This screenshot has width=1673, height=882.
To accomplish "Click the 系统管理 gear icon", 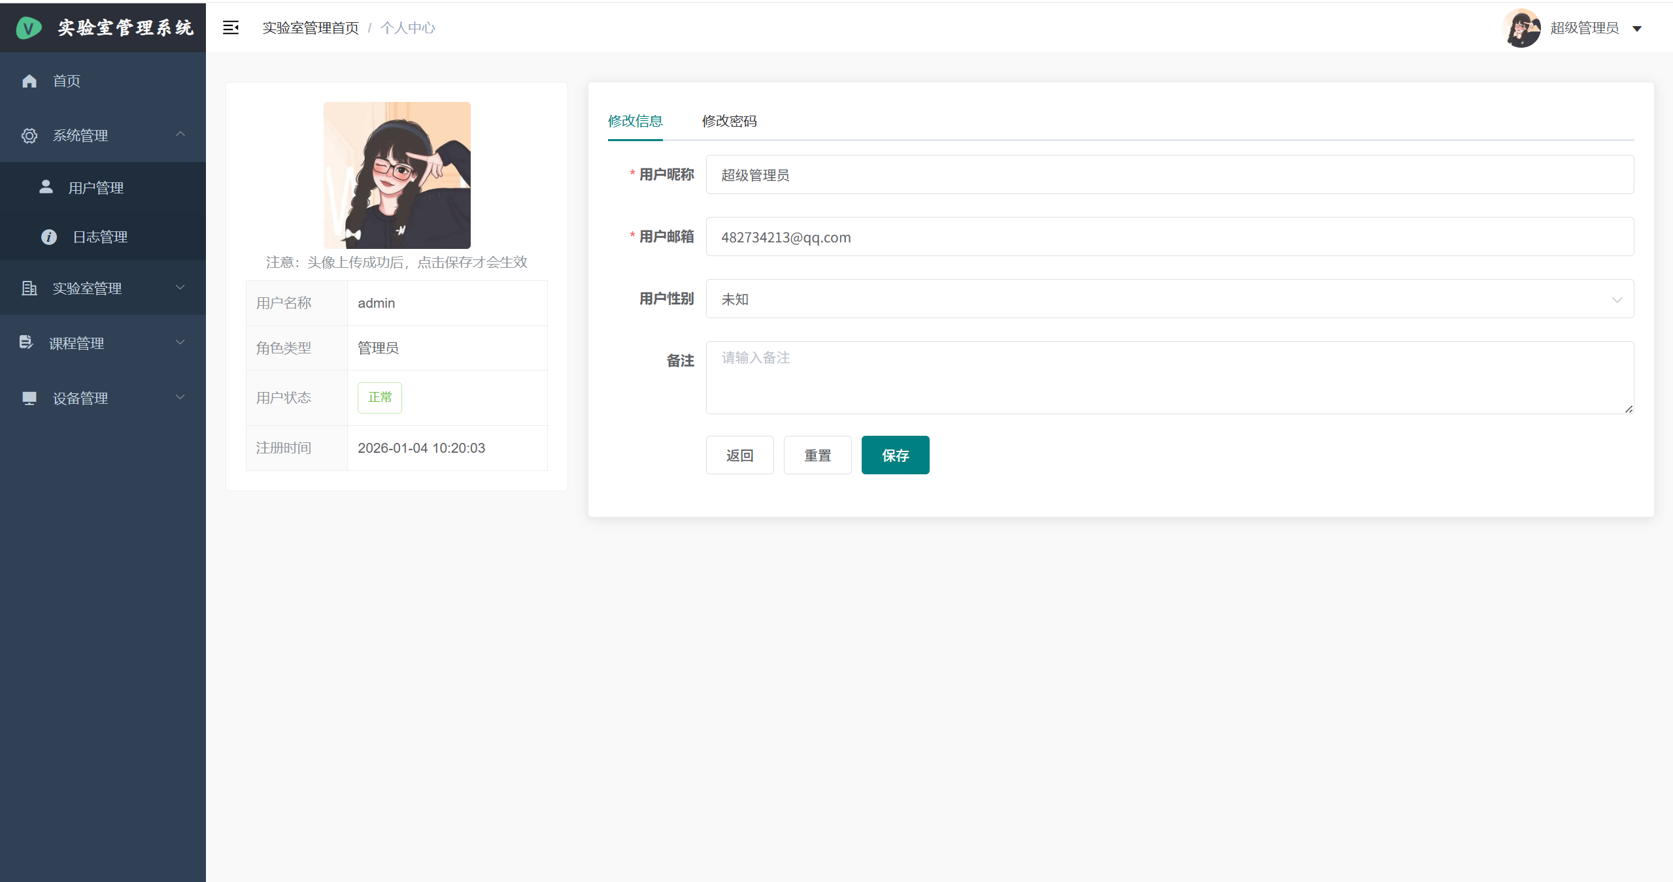I will 29,135.
